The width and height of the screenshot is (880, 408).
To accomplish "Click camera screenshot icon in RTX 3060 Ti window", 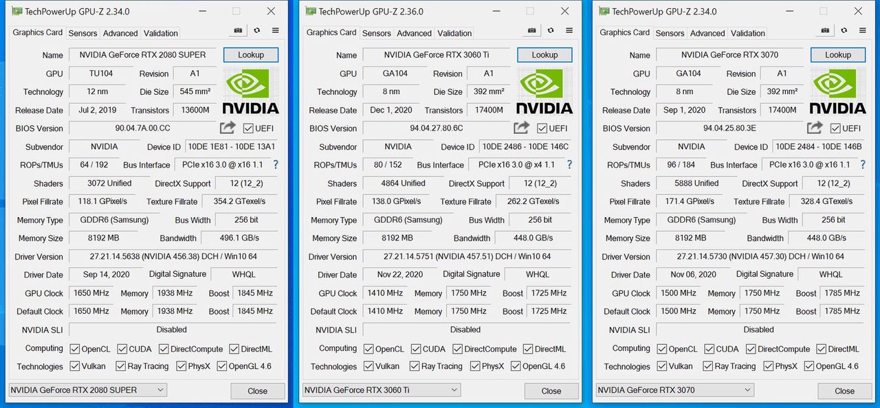I will [531, 30].
